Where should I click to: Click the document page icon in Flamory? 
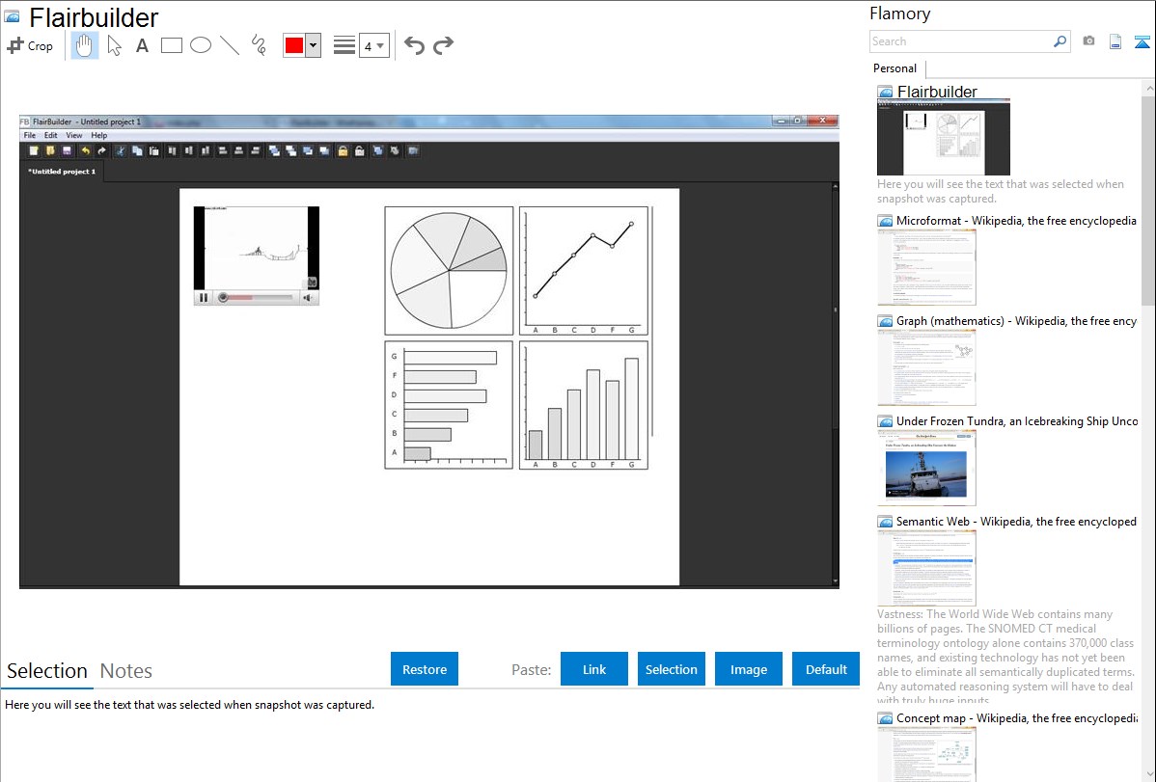click(x=1115, y=41)
